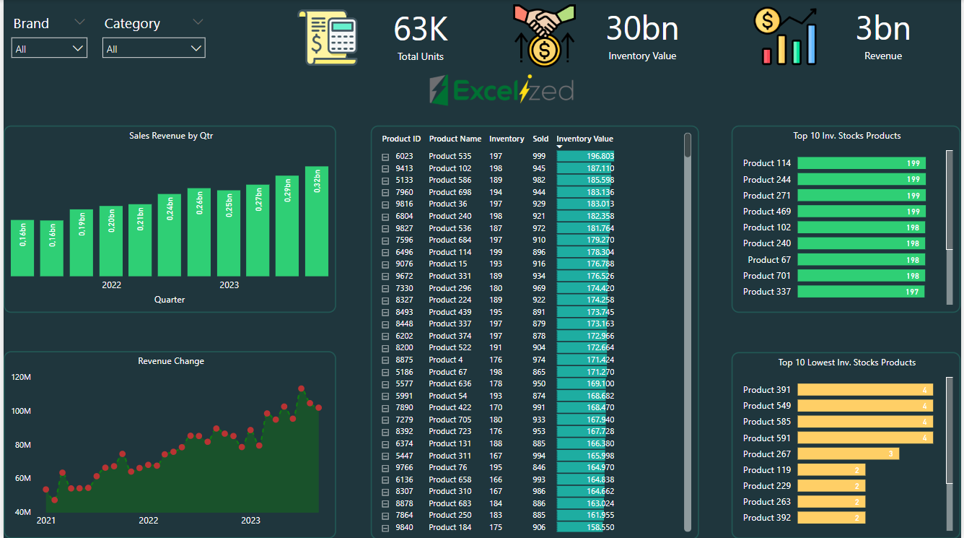Click the 2023 label on Revenue Change axis
The width and height of the screenshot is (964, 538).
point(250,520)
